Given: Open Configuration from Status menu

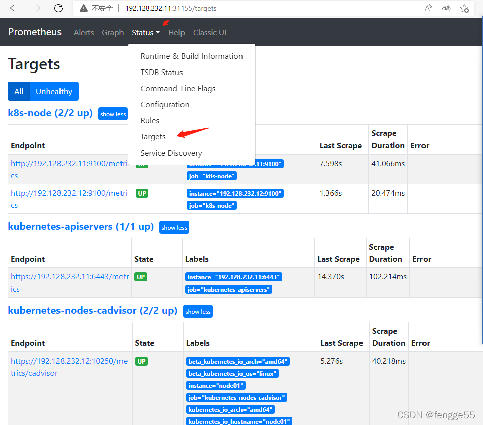Looking at the screenshot, I should tap(192, 105).
